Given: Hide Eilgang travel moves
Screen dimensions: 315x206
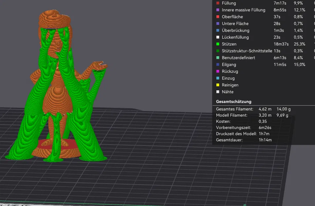Looking at the screenshot, I should point(229,65).
